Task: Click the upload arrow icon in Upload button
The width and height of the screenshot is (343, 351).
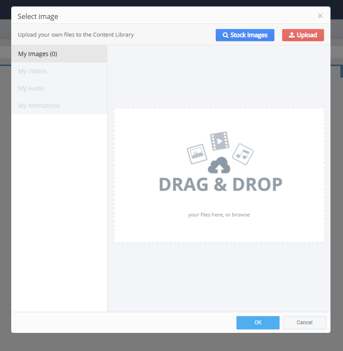Action: point(292,35)
